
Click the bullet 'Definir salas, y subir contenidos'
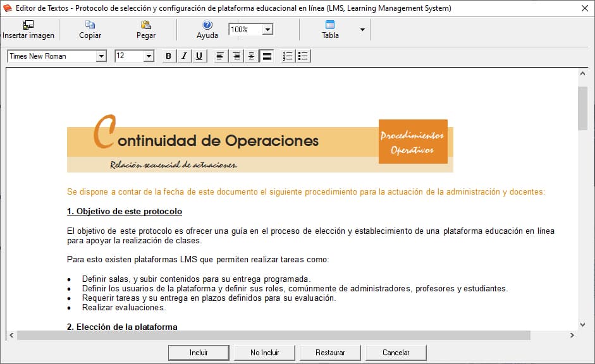click(196, 279)
